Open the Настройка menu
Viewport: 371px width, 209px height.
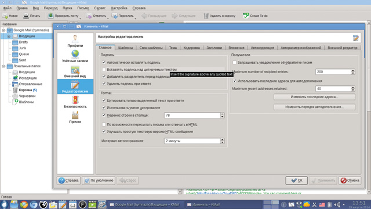119,8
